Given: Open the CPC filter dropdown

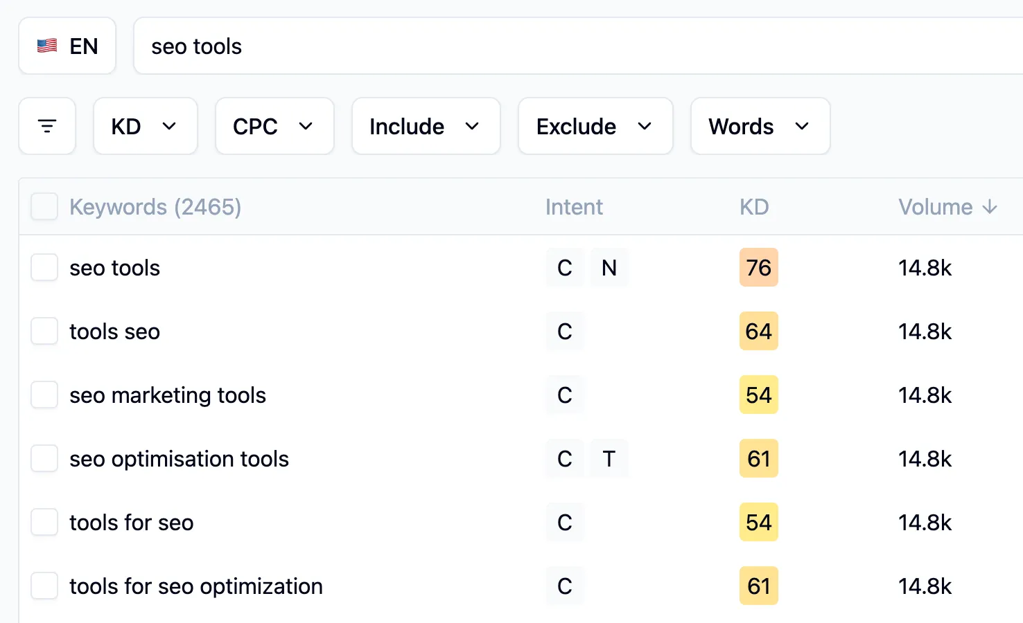Looking at the screenshot, I should click(x=274, y=126).
